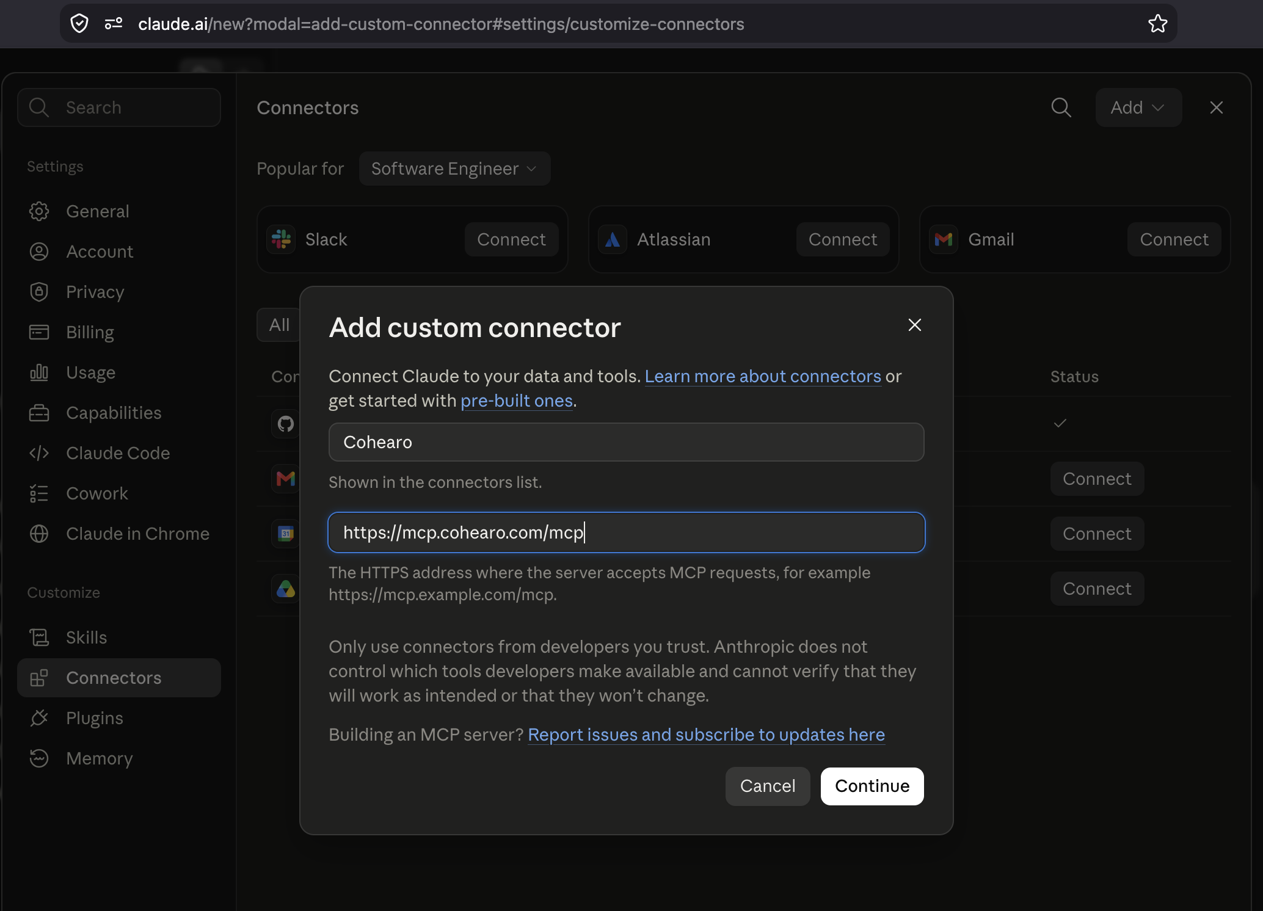
Task: Go to Privacy settings
Action: 119,292
